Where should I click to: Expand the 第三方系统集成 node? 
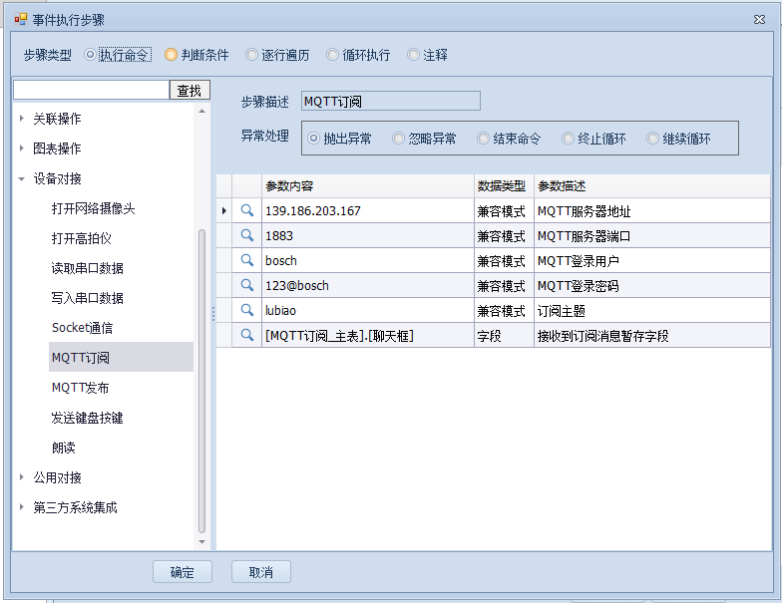tap(22, 507)
